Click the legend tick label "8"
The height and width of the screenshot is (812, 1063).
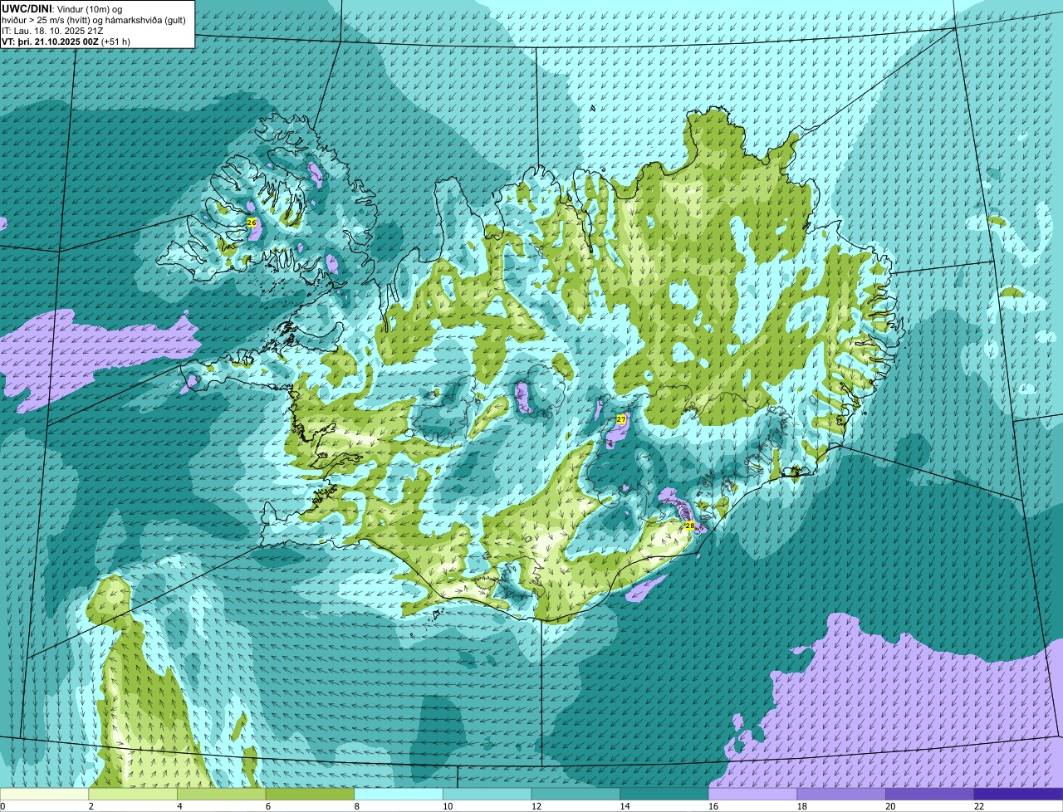coord(356,805)
